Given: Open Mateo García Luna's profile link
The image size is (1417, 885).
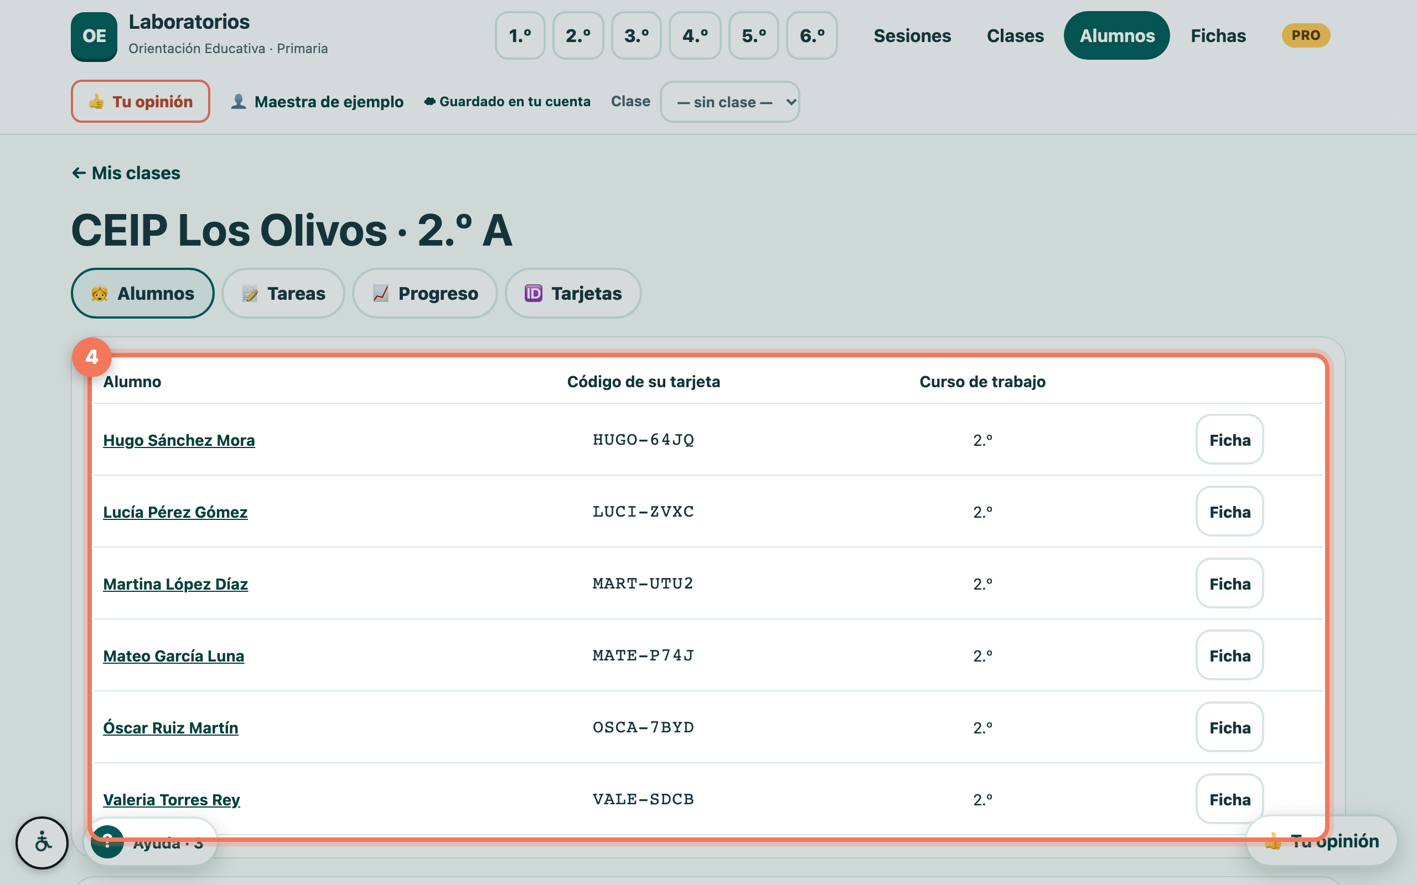Looking at the screenshot, I should click(x=173, y=656).
